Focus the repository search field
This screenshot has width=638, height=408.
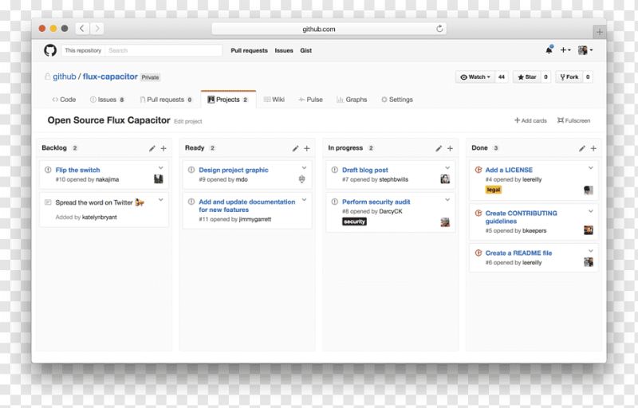[164, 50]
